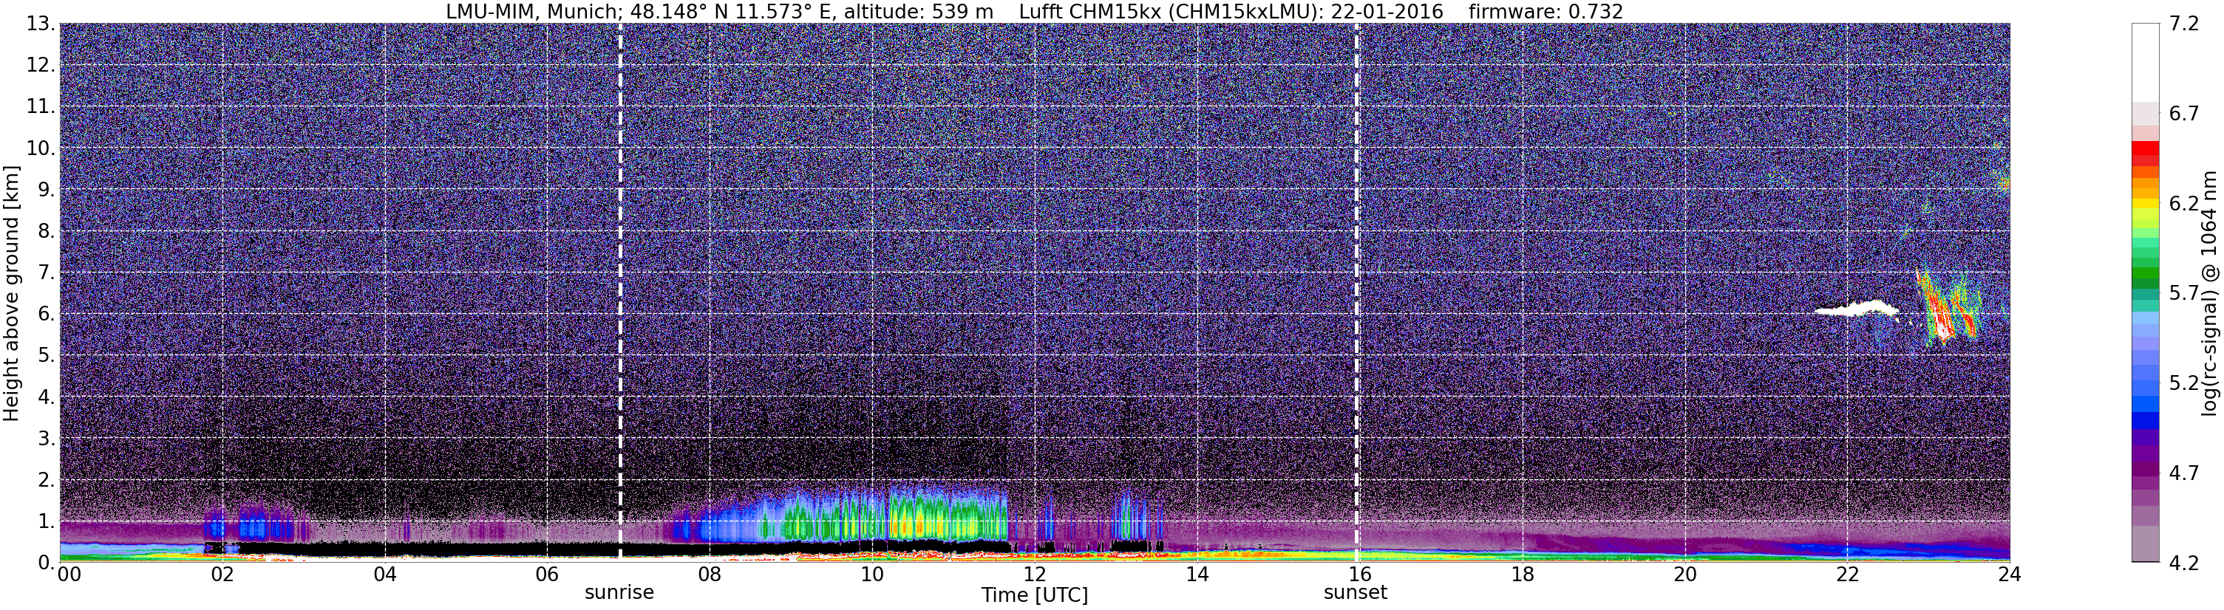This screenshot has height=610, width=2224.
Task: Click the white cloud at 6 km before 22 UTC
Action: 1856,309
